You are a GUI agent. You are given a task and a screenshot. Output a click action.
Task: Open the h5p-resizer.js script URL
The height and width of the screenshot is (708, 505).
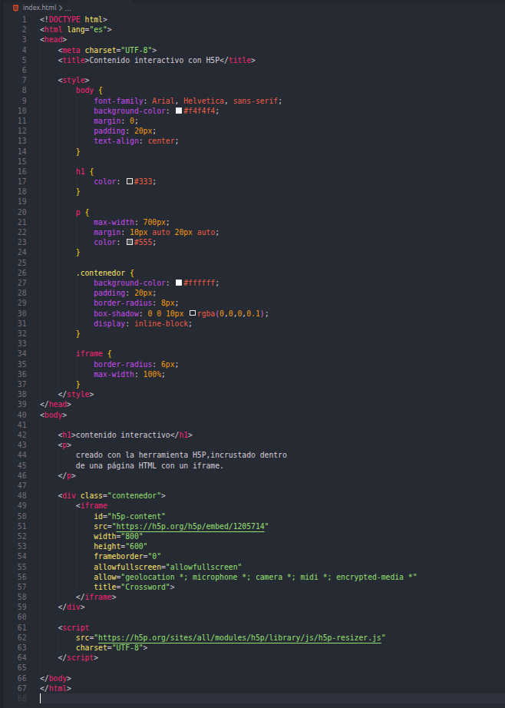(240, 637)
